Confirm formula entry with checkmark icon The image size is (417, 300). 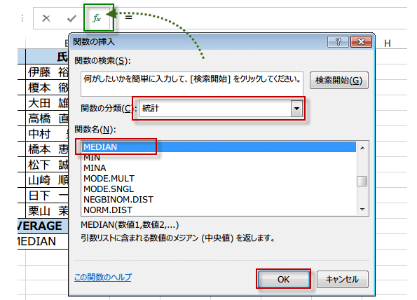click(x=71, y=18)
